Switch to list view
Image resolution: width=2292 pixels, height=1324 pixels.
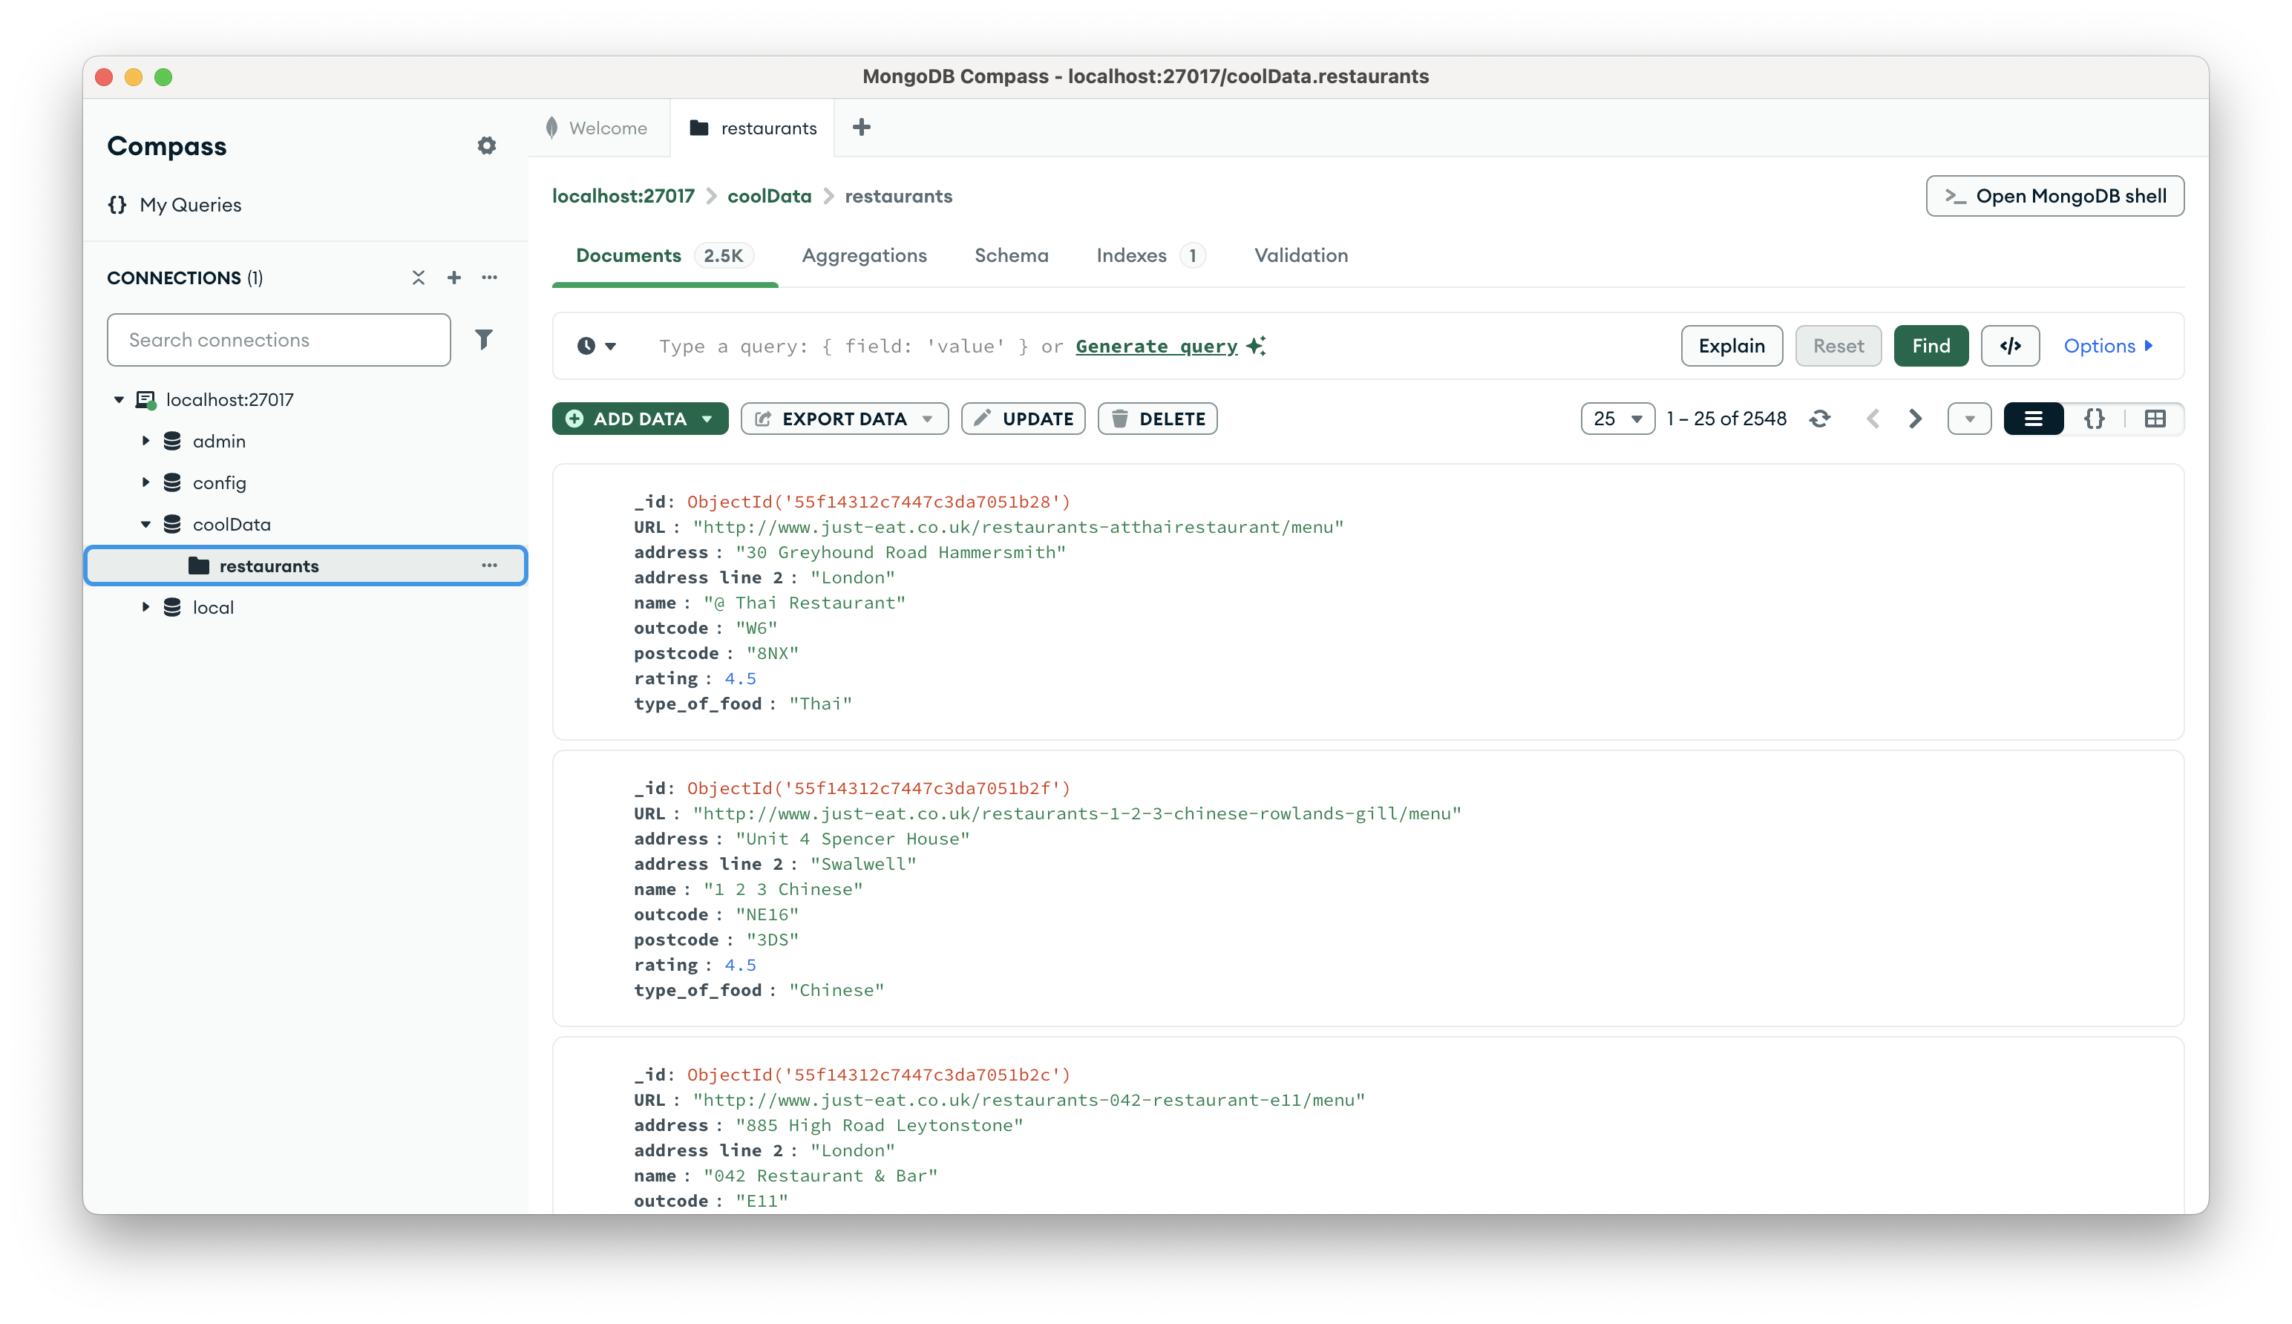[2033, 419]
